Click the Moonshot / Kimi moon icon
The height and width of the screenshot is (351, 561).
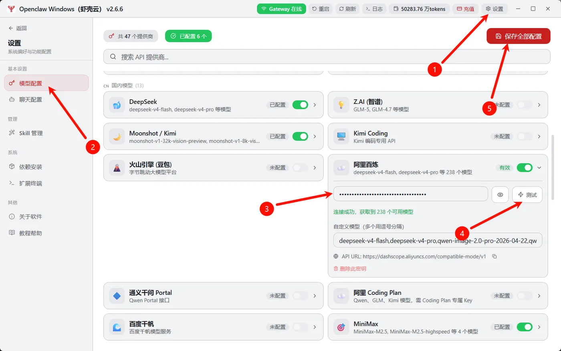(x=117, y=137)
